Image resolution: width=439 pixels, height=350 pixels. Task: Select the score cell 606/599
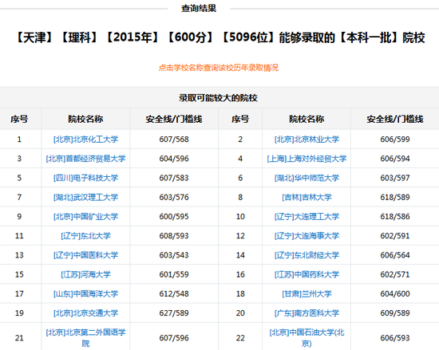pyautogui.click(x=395, y=140)
